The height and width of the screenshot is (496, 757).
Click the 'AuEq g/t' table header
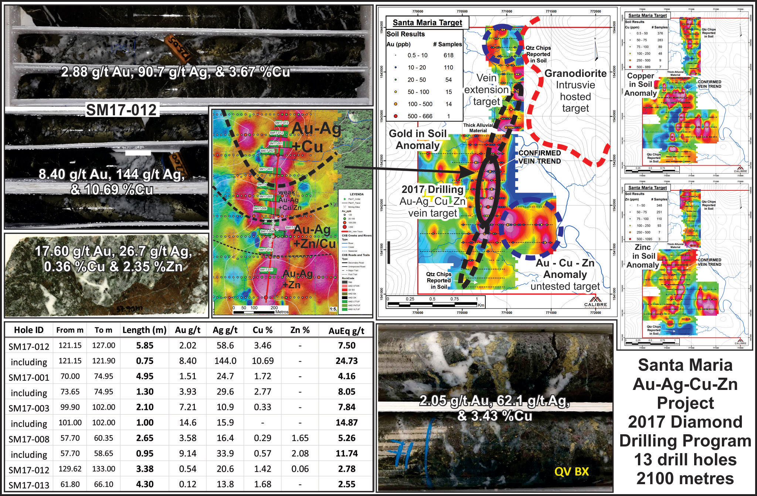coord(346,331)
